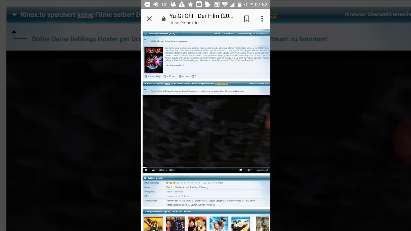Click the comments icon beside 0
The width and height of the screenshot is (411, 231).
193,76
